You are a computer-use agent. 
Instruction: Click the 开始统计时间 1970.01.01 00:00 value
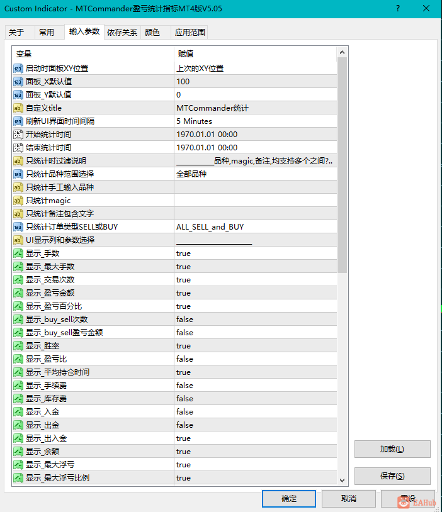pos(256,135)
